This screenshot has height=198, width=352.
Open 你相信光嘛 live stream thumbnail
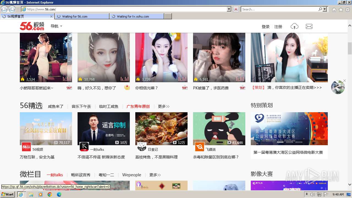pyautogui.click(x=161, y=57)
